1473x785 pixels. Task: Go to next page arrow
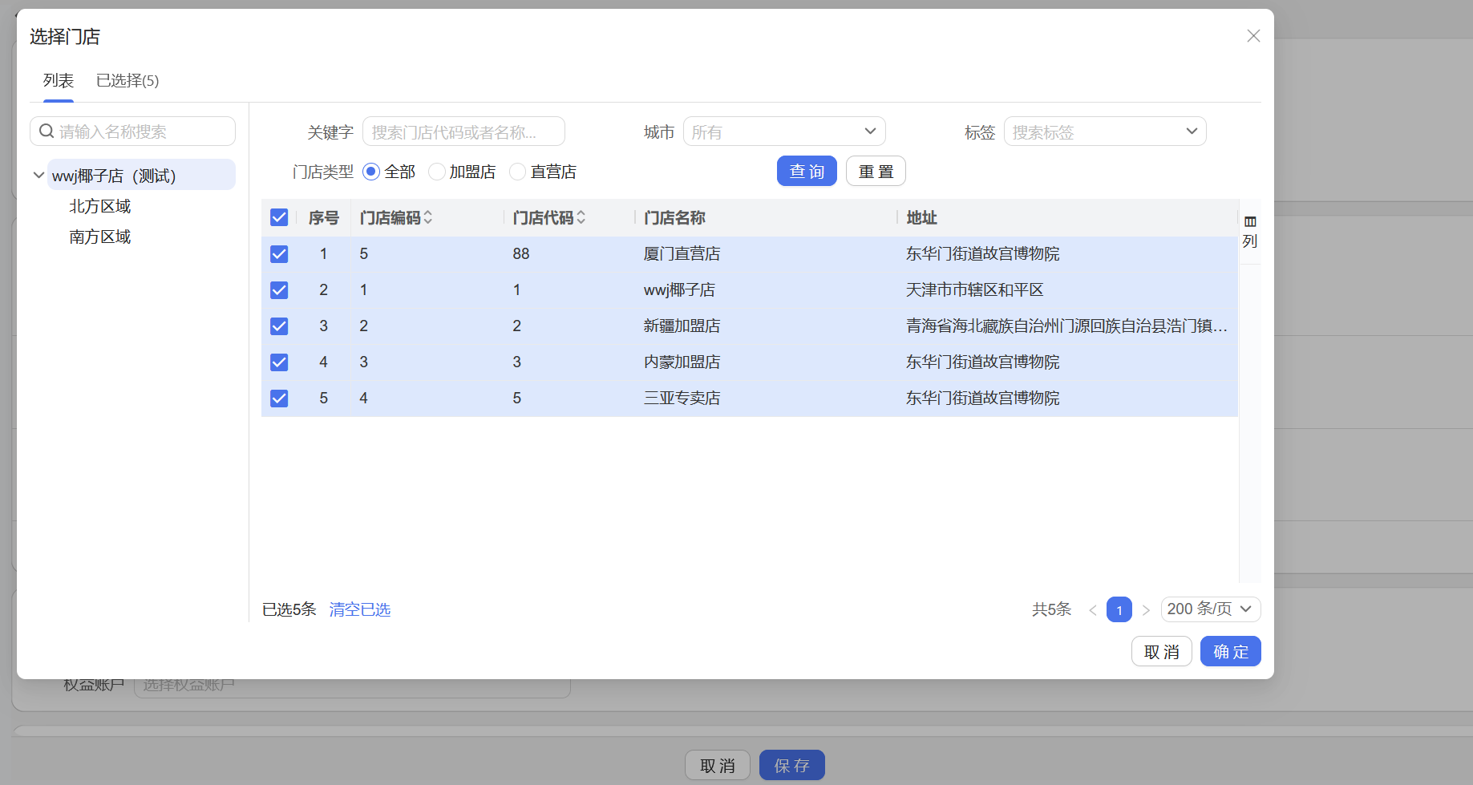1146,610
